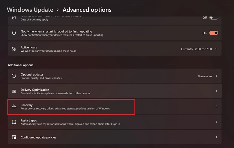
Task: Open Configured update policies chevron
Action: coord(216,137)
